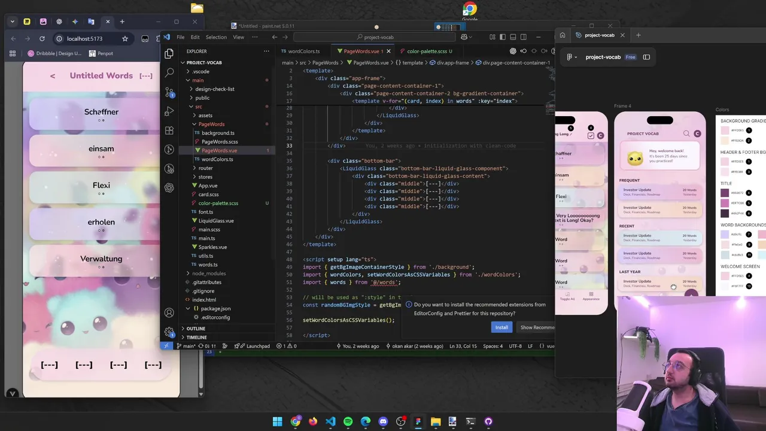Expand the OUTLINE section

(x=196, y=329)
